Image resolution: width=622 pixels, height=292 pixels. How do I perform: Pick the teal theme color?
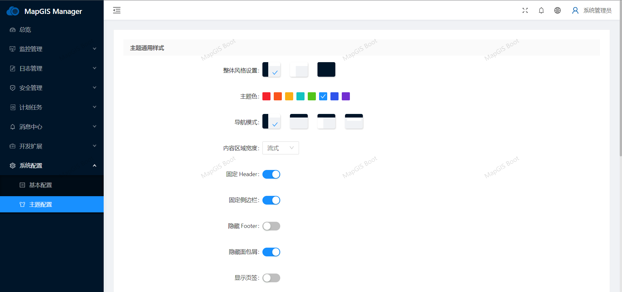pyautogui.click(x=300, y=96)
